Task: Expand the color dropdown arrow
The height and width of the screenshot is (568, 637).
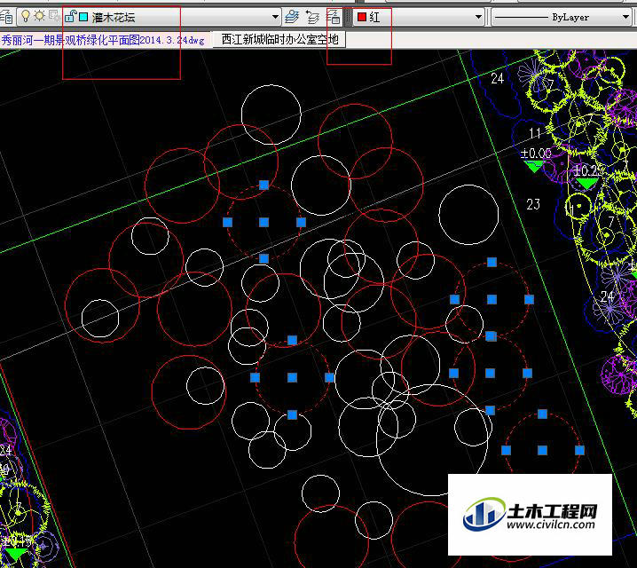Action: coord(478,17)
